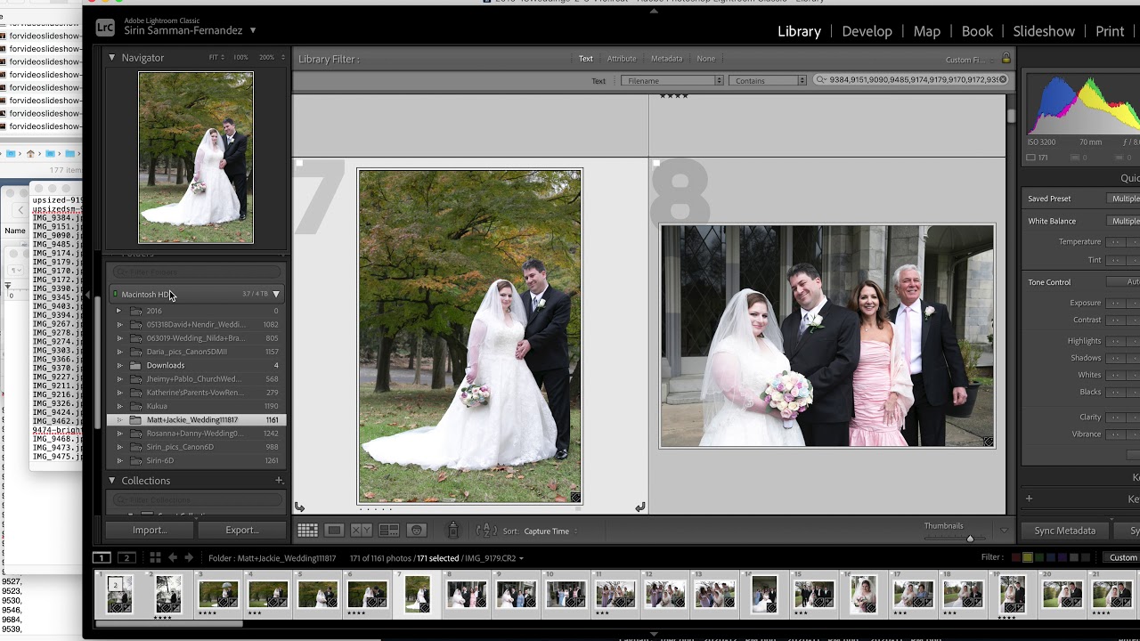The image size is (1140, 641).
Task: Enable the yellow color label filter
Action: [x=1028, y=557]
